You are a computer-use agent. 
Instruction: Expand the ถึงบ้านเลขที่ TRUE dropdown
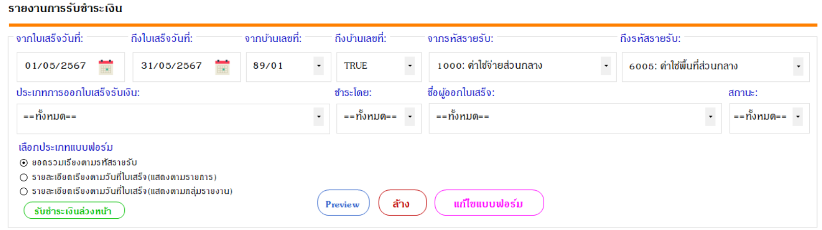coord(410,66)
